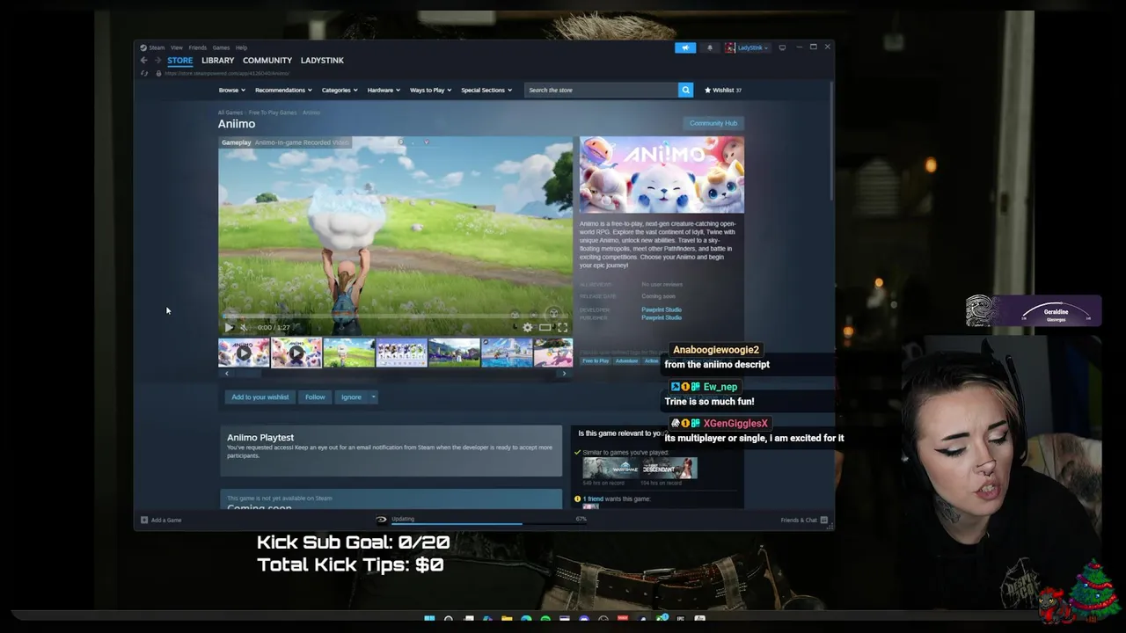Open the Wishlist 37 link
Viewport: 1126px width, 633px height.
(722, 90)
